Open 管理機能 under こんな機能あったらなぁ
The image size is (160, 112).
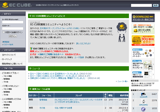tap(7, 105)
